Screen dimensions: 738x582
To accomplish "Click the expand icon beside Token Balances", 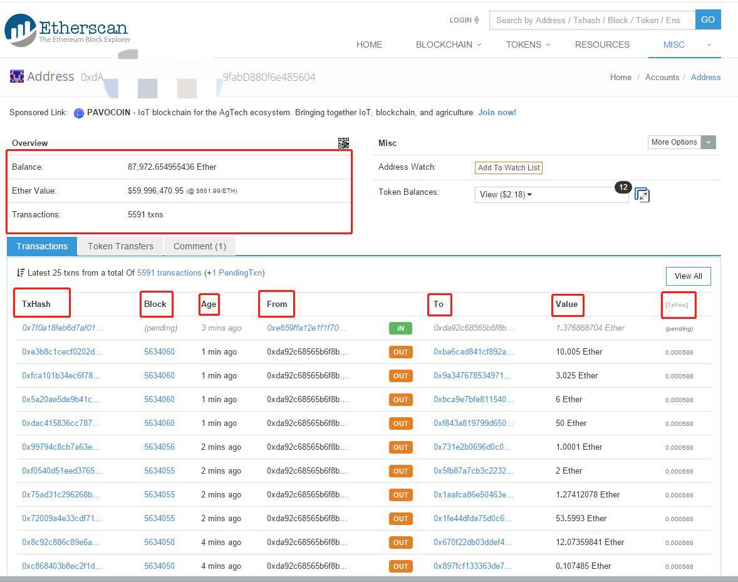I will tap(642, 195).
